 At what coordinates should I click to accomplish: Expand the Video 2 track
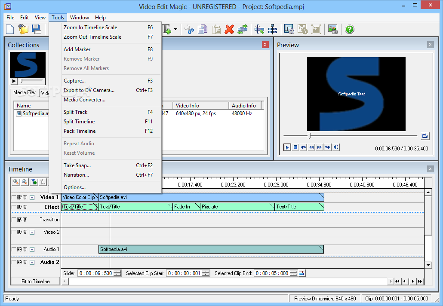[x=32, y=233]
